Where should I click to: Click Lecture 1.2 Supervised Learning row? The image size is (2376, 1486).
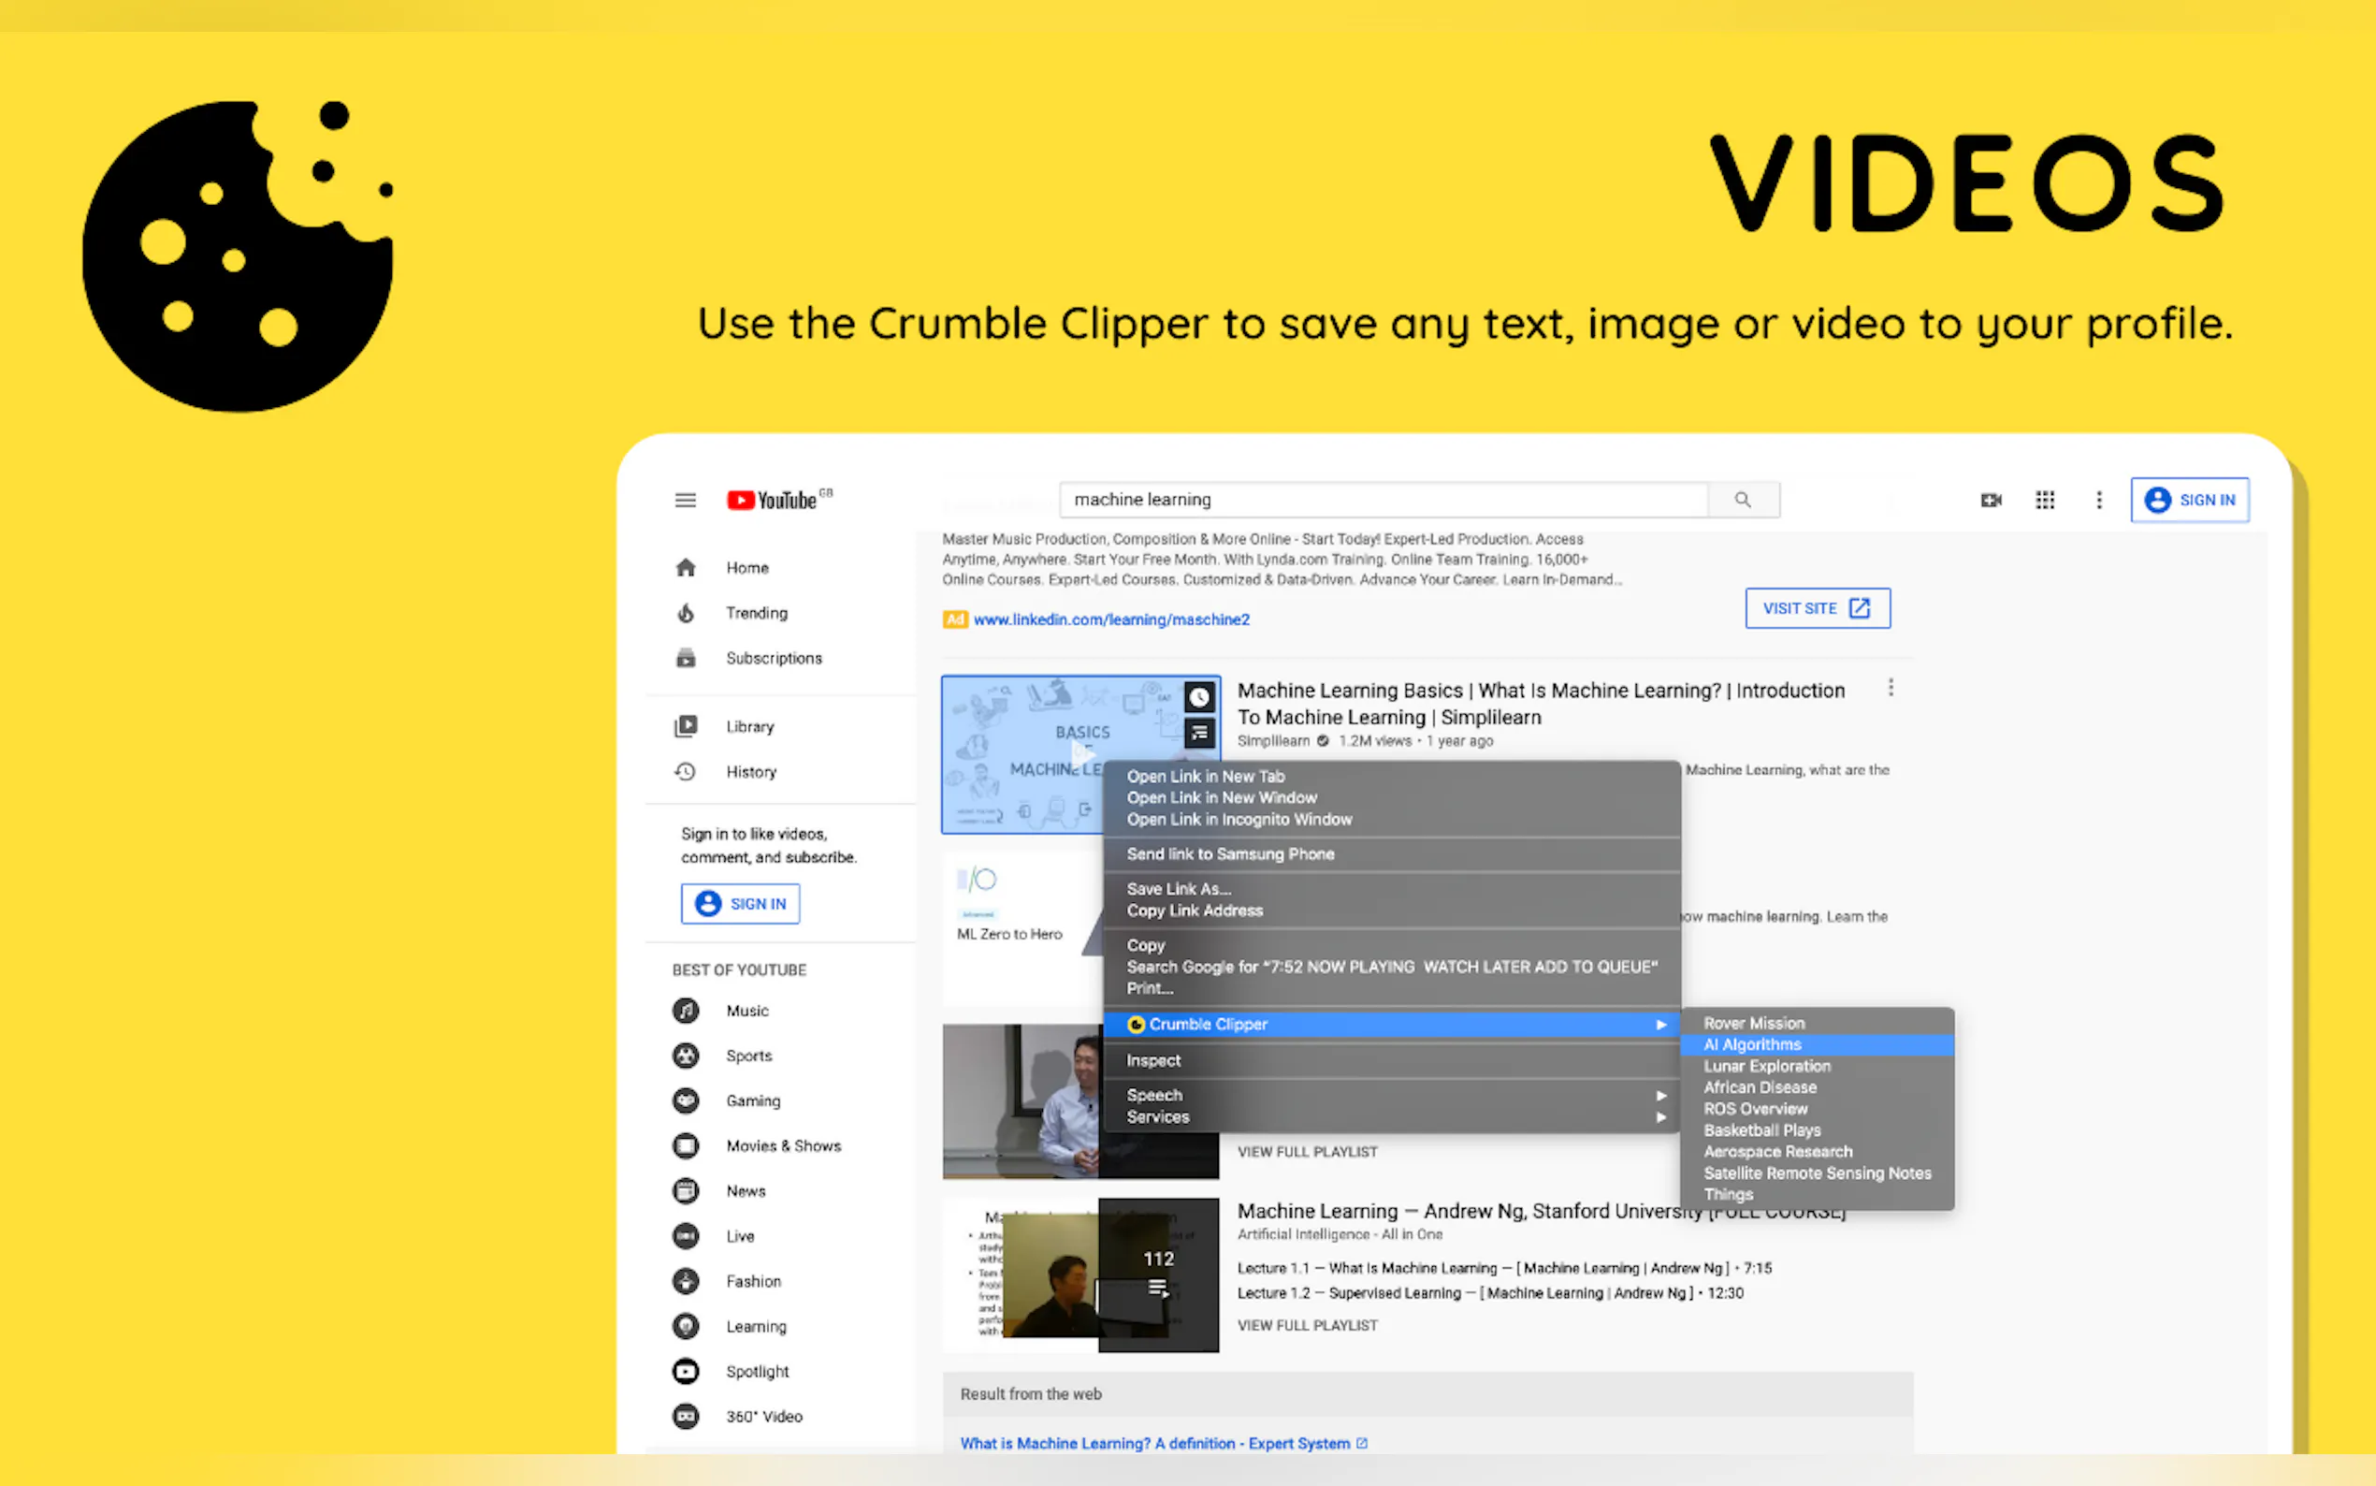(x=1490, y=1293)
